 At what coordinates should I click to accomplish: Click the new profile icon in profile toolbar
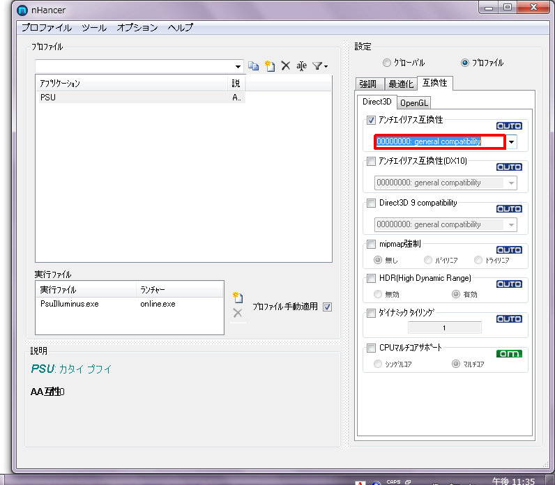(x=270, y=66)
